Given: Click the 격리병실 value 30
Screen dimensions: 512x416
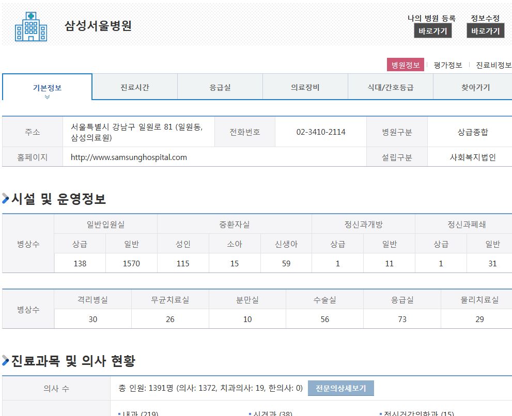Looking at the screenshot, I should click(92, 319).
